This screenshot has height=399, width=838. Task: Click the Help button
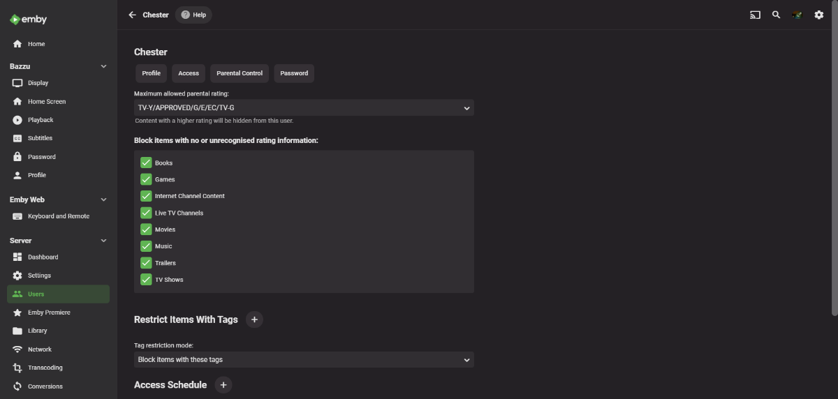[x=193, y=15]
